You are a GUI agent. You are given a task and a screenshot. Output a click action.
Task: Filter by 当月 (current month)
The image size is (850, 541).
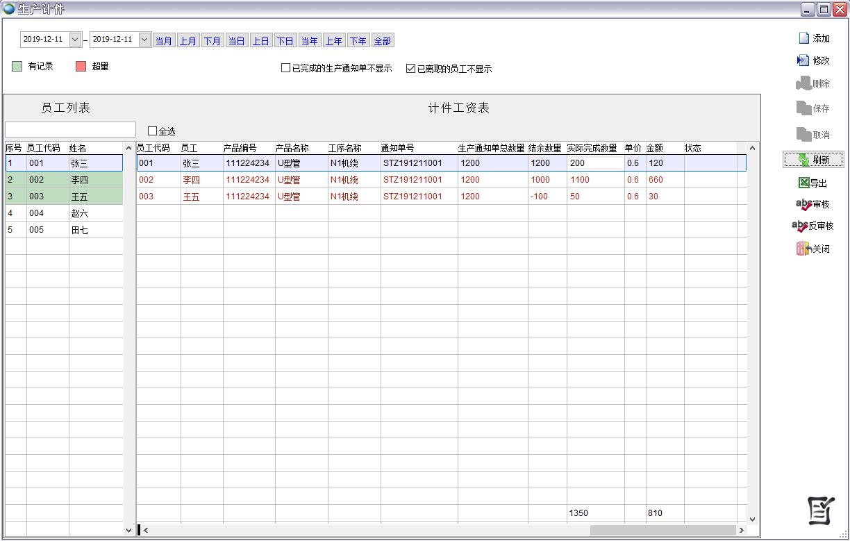(164, 41)
